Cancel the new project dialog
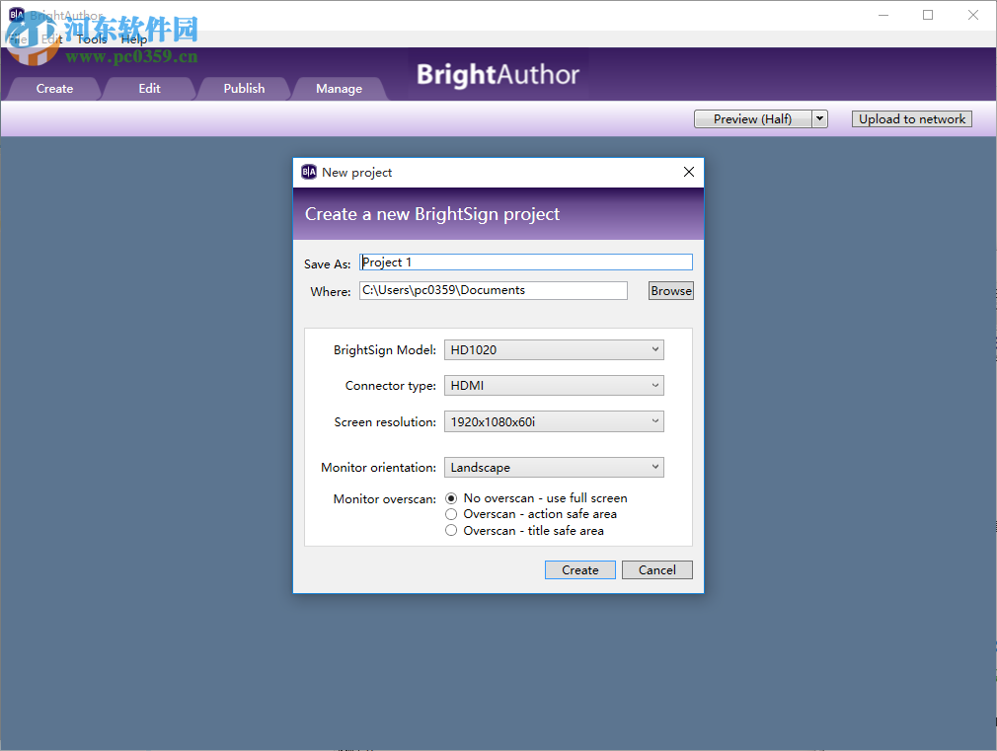This screenshot has width=997, height=751. point(656,569)
